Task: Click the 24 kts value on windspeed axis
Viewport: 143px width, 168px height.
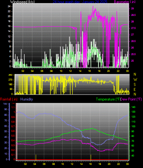Action: (9, 6)
